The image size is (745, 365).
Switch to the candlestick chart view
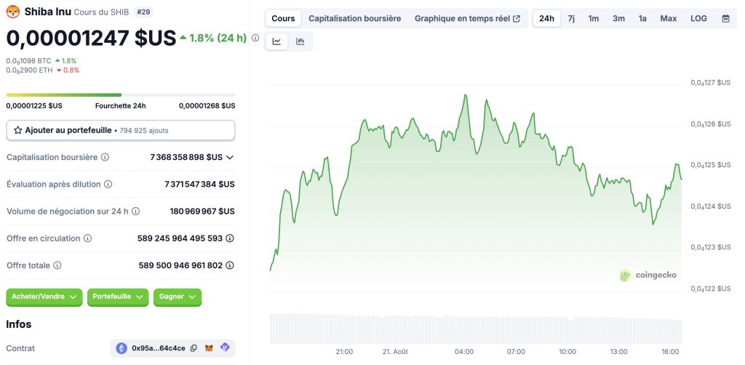[x=300, y=41]
